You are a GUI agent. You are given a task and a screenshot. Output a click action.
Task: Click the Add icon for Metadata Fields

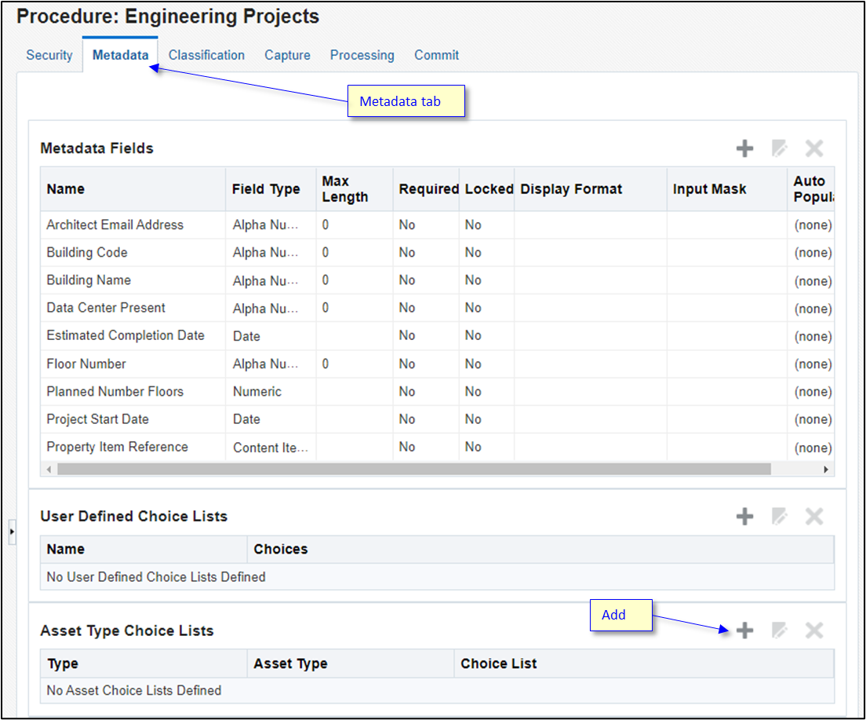(744, 148)
